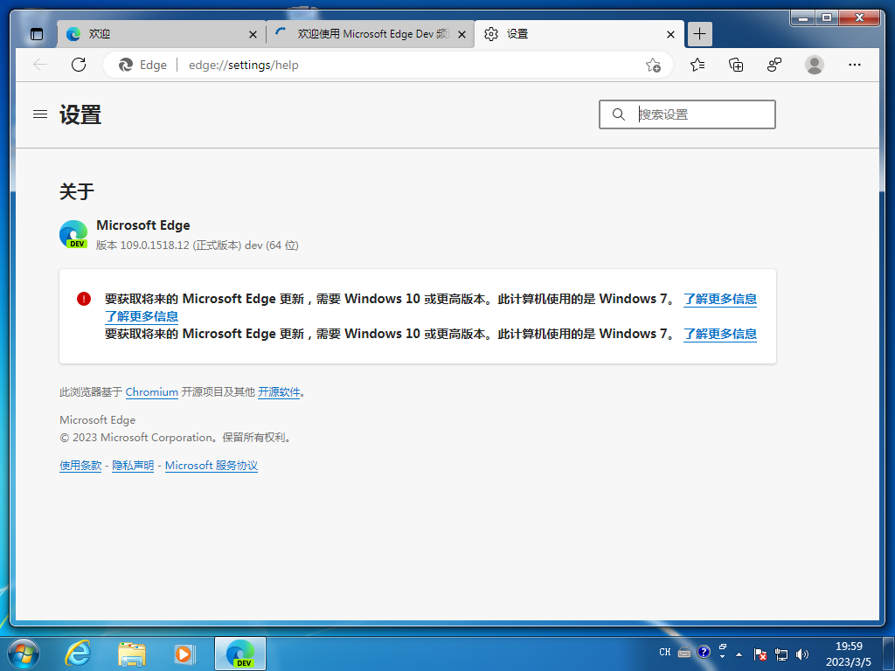
Task: Open the Favorites list icon
Action: (697, 65)
